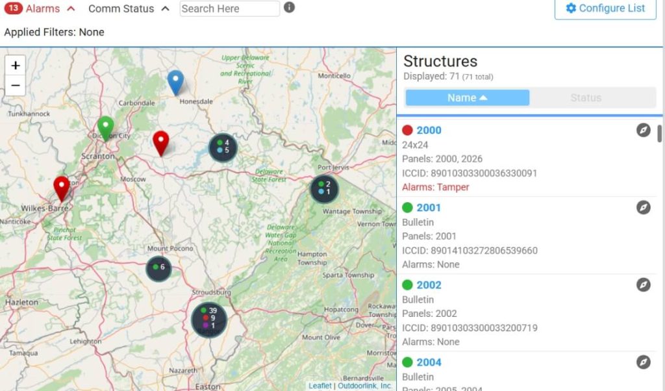Image resolution: width=665 pixels, height=391 pixels.
Task: Click the Monticello label on the map
Action: click(334, 75)
